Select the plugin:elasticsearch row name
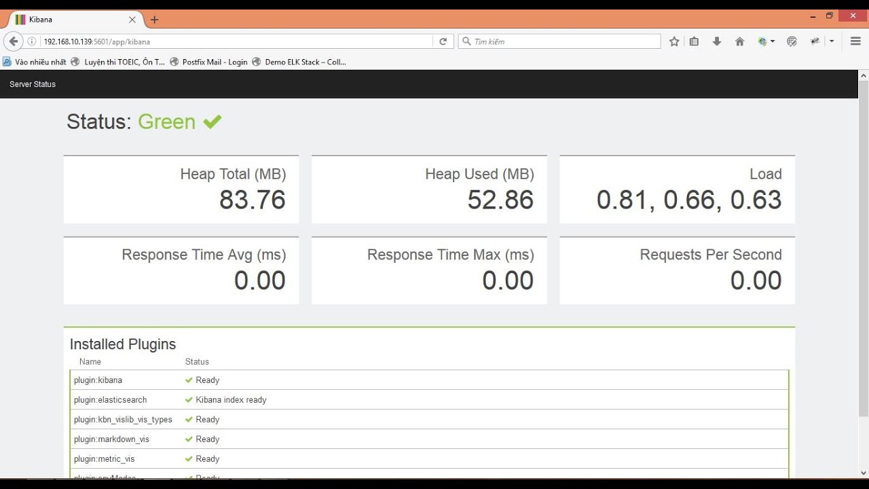This screenshot has height=489, width=869. pyautogui.click(x=110, y=400)
